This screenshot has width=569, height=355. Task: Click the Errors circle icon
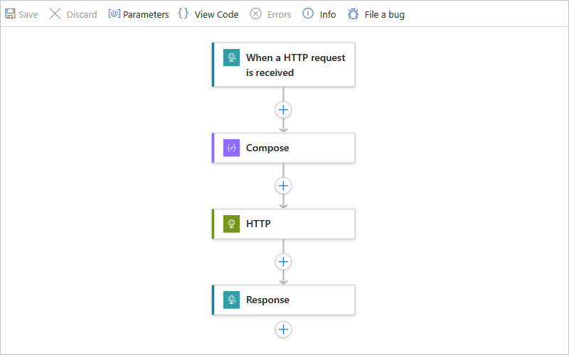(256, 14)
